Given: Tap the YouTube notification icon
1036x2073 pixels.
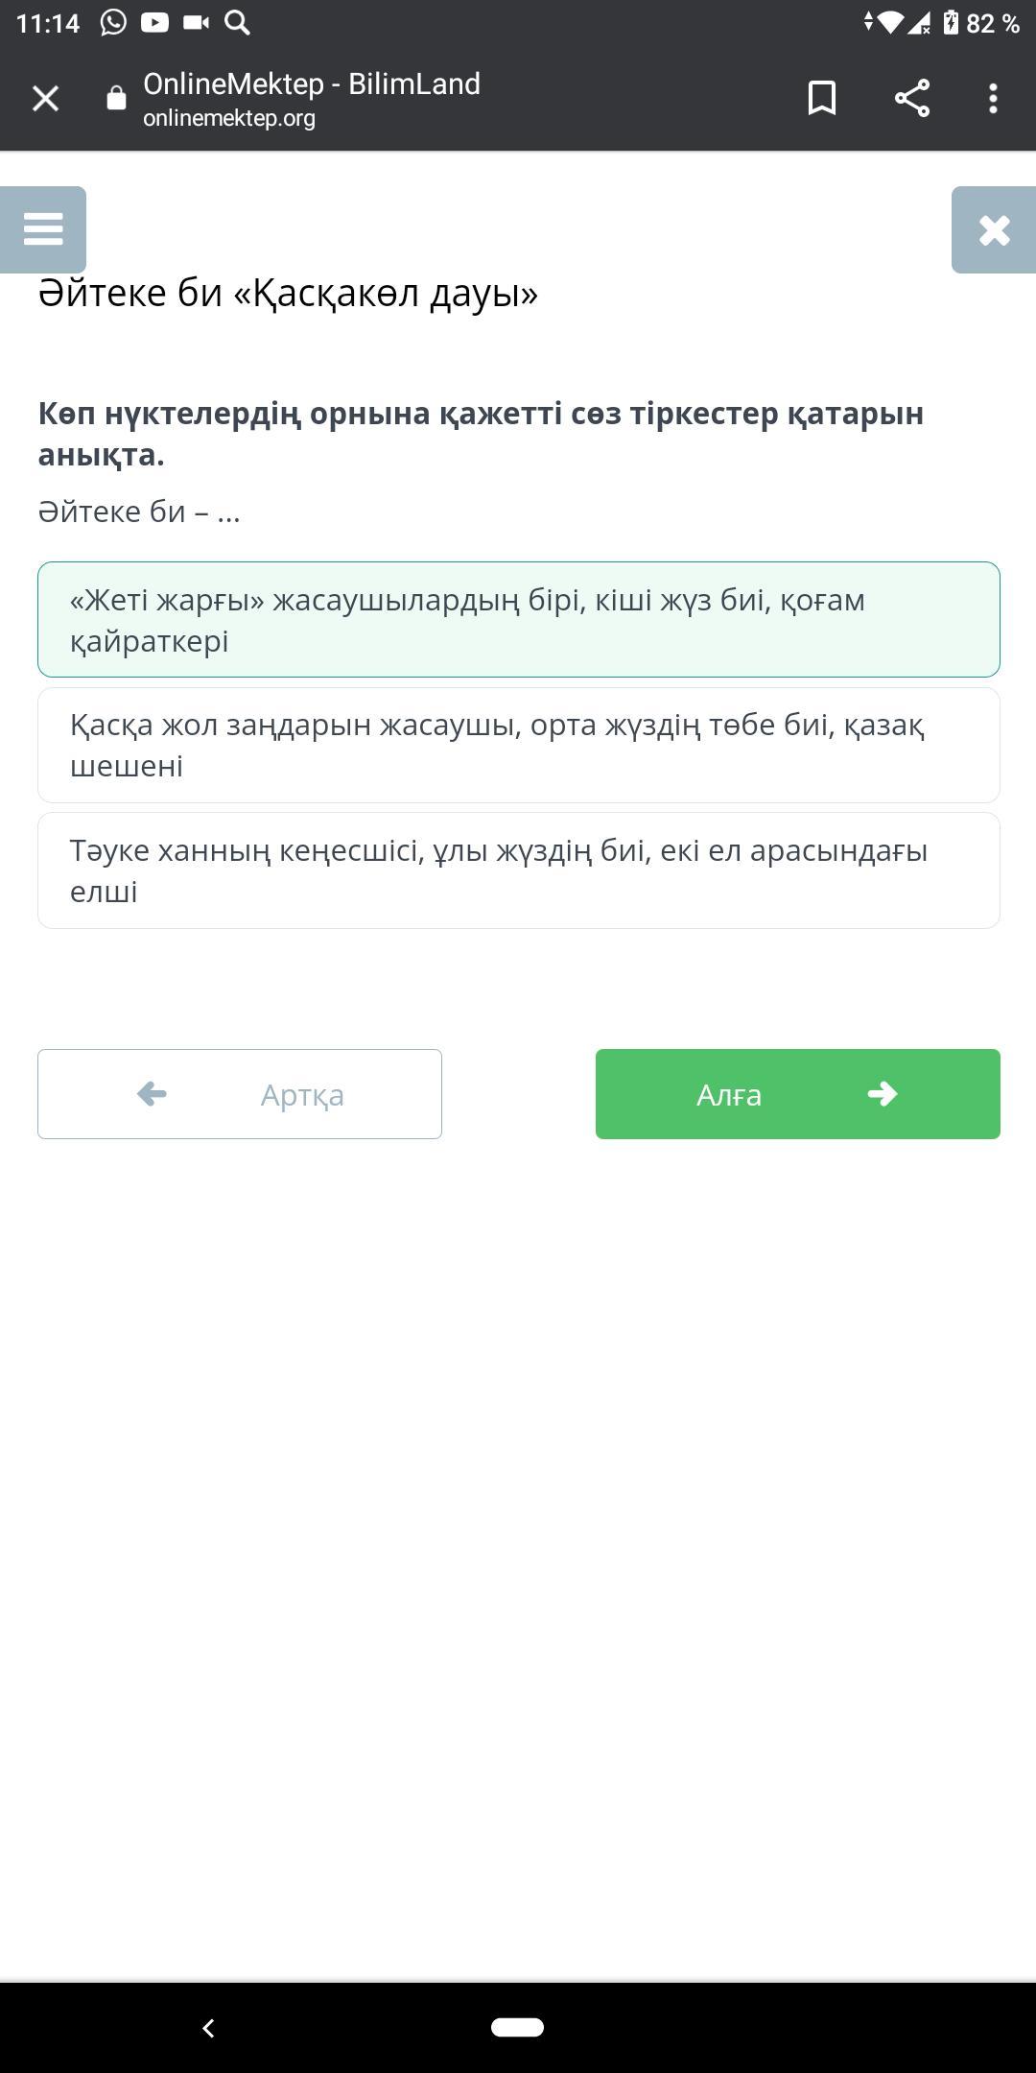Looking at the screenshot, I should coord(154,23).
